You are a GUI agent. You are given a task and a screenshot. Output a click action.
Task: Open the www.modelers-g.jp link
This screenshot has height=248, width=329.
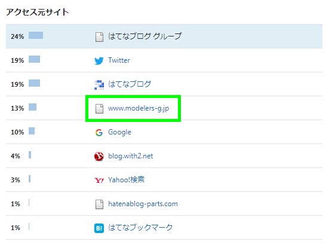coord(139,108)
